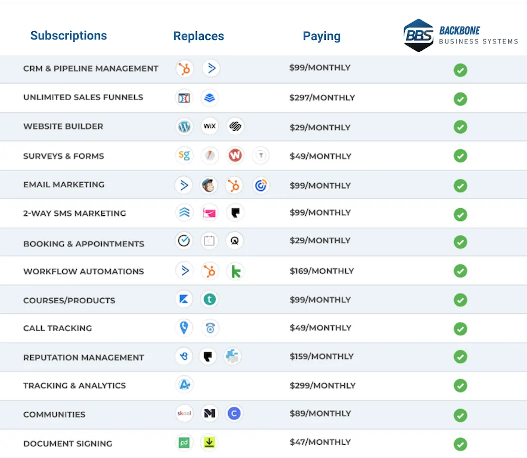The height and width of the screenshot is (458, 527).
Task: Click the green checkmark for Email Marketing
Action: (x=460, y=186)
